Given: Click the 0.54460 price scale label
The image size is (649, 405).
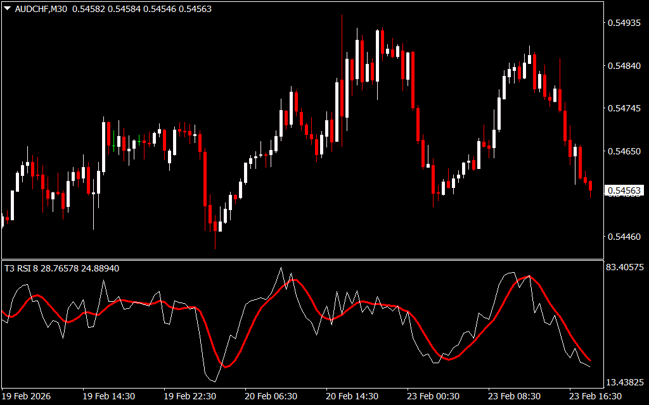Looking at the screenshot, I should click(x=624, y=237).
